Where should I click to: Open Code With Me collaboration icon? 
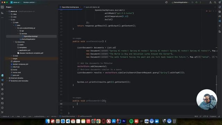click(x=211, y=2)
